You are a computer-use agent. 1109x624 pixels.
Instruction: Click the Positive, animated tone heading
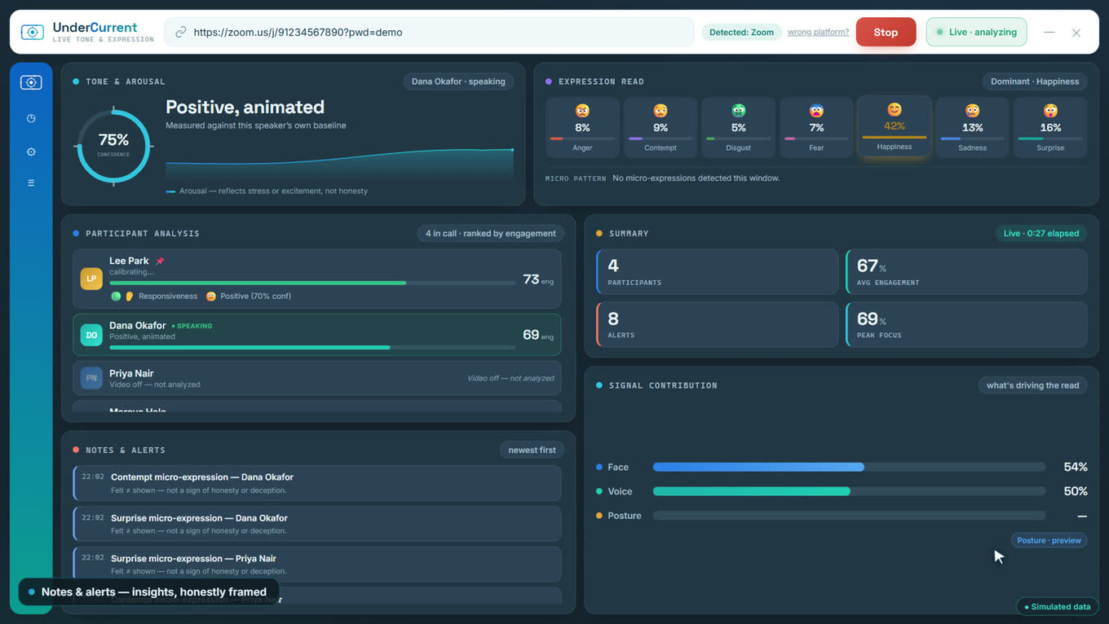(245, 107)
